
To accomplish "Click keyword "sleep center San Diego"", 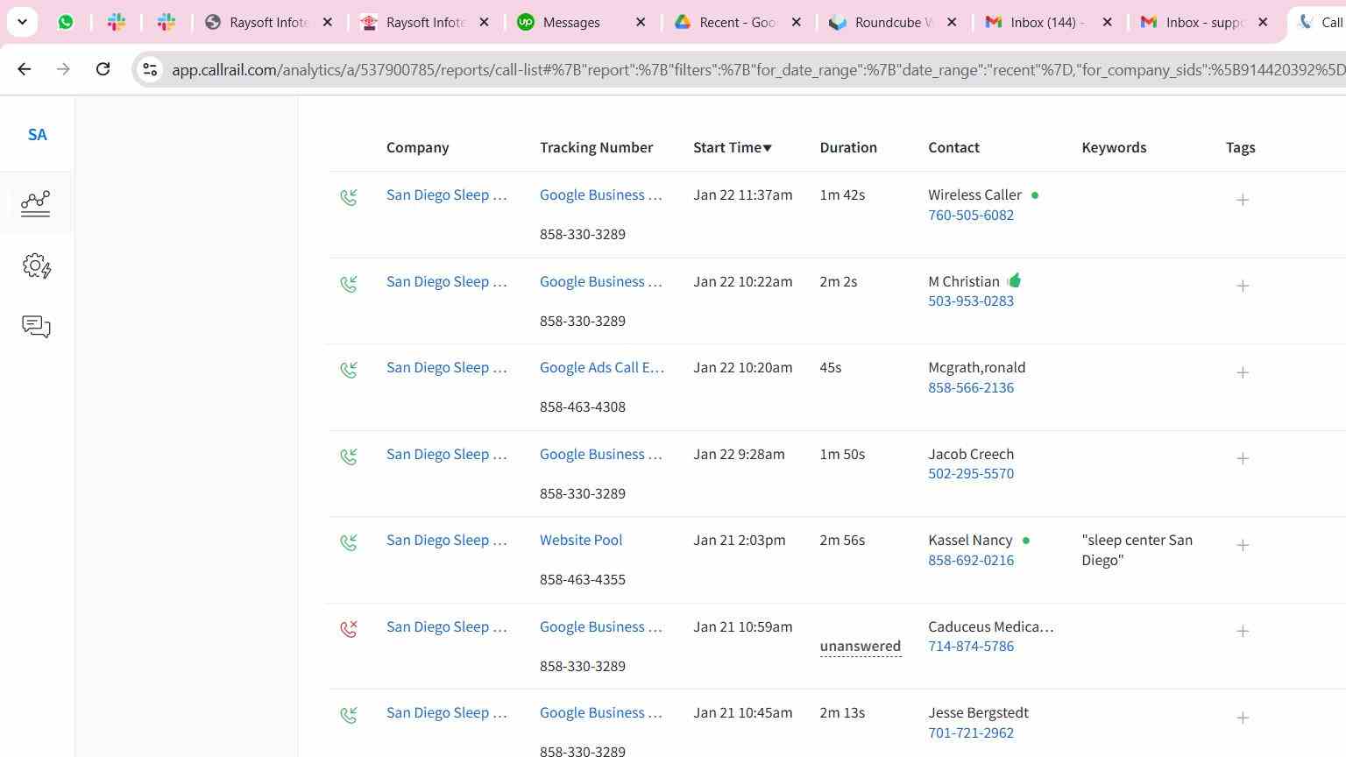I will 1137,550.
